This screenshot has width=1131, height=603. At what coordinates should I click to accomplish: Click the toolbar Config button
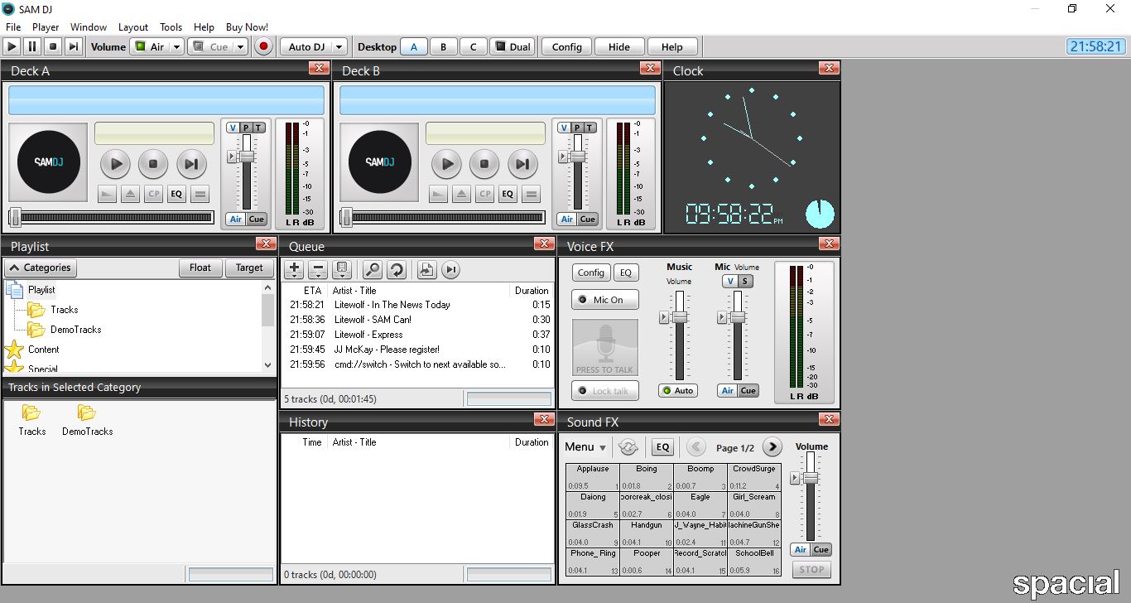tap(567, 47)
